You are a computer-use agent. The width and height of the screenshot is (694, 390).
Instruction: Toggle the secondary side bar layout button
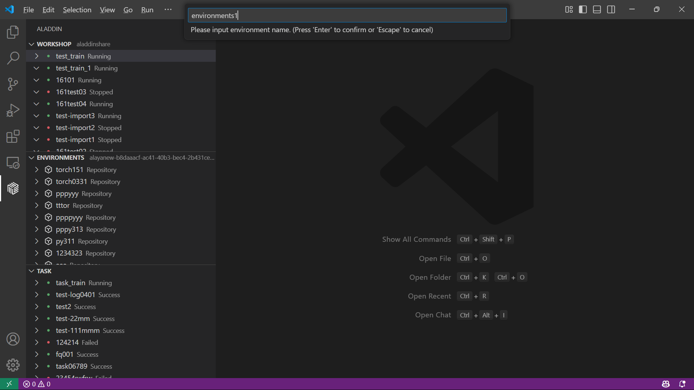pos(611,9)
